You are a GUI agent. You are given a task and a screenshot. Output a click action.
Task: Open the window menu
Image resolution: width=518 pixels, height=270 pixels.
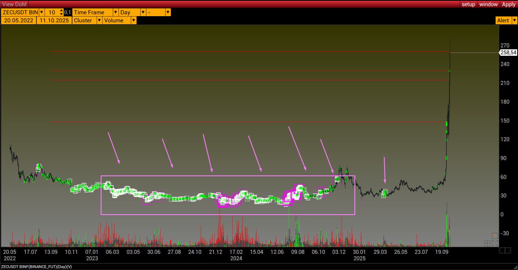point(488,4)
